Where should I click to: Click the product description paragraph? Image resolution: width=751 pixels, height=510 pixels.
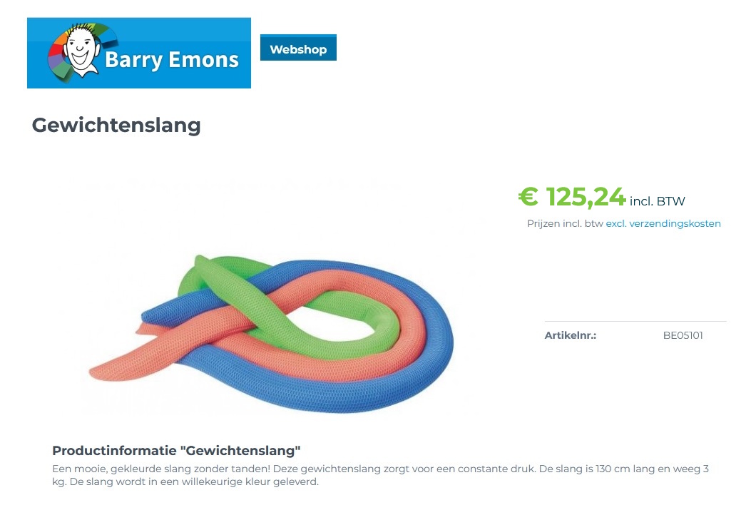[380, 475]
